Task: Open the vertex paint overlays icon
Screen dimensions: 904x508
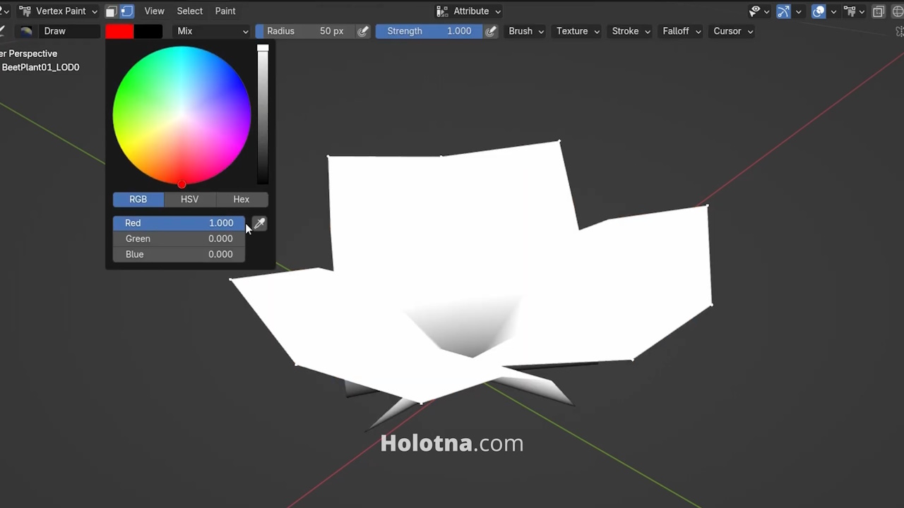Action: tap(850, 11)
